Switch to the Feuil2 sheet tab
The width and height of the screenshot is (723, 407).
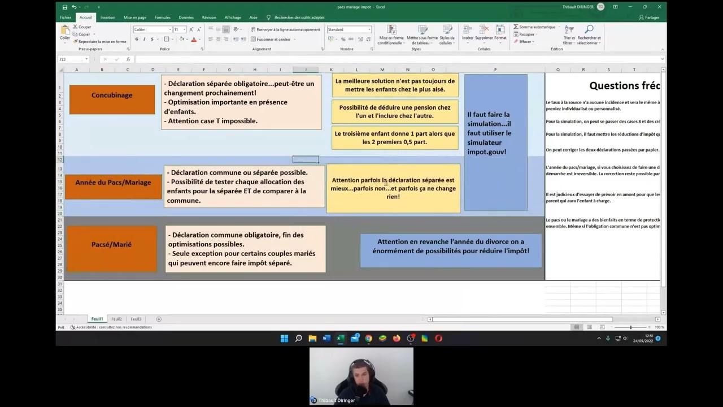116,318
